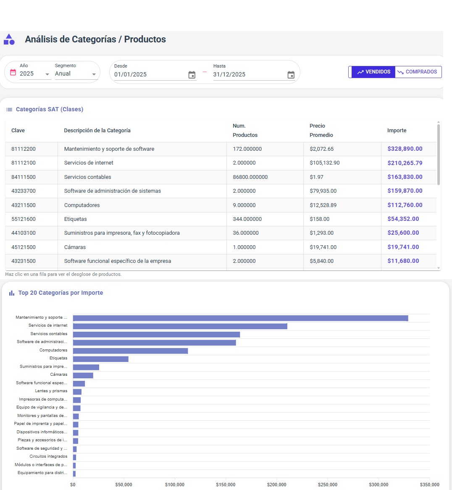Click the Servicios contables bar in chart
452x490 pixels.
tap(156, 335)
